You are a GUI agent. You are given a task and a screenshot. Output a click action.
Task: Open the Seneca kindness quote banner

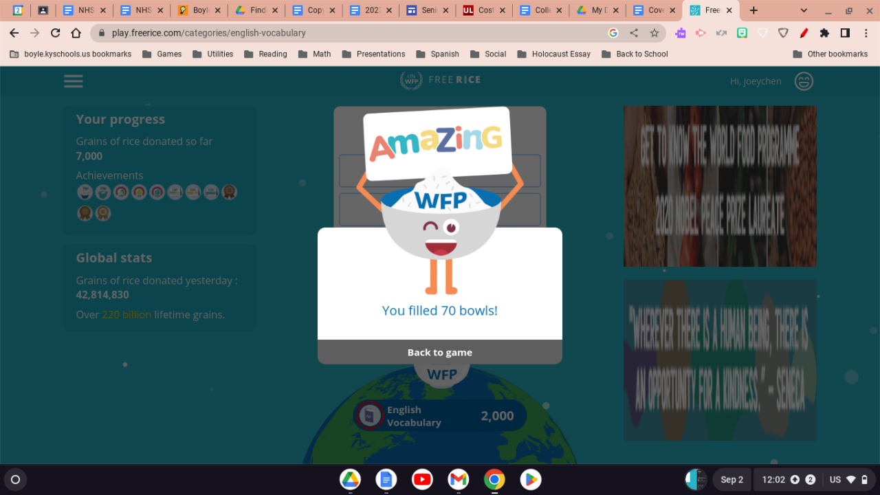[720, 360]
